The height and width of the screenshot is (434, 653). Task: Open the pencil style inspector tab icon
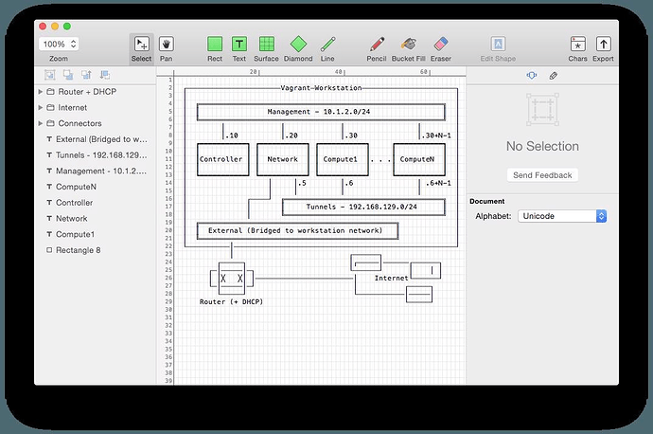[x=553, y=76]
